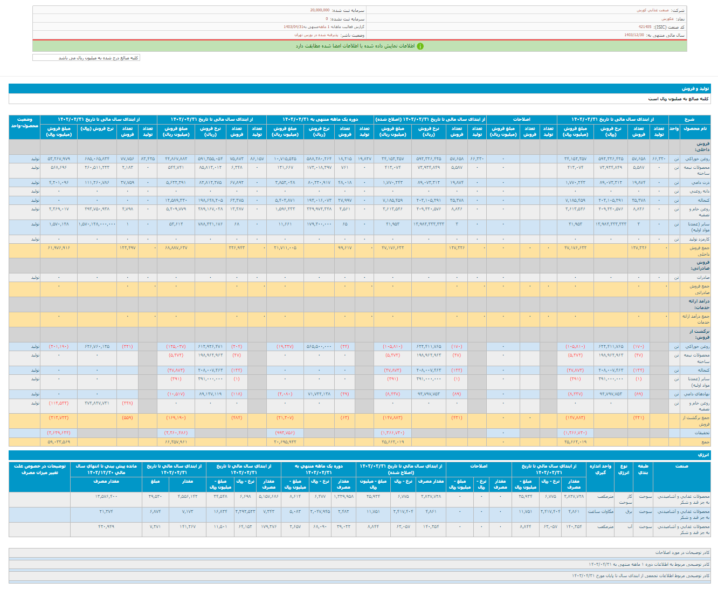Select the 'صادرات' row label
Screen dimensions: 718x603
tap(695, 277)
